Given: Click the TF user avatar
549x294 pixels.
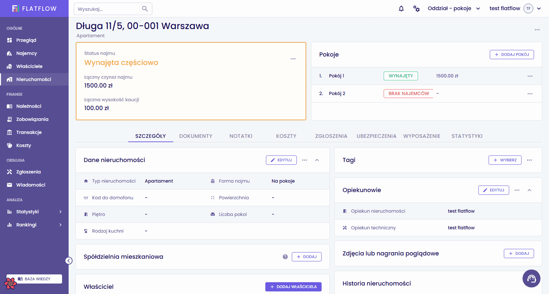Looking at the screenshot, I should (x=528, y=8).
